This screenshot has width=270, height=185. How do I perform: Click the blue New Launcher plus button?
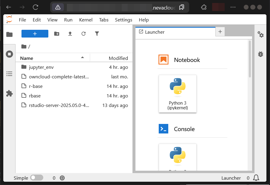[35, 34]
